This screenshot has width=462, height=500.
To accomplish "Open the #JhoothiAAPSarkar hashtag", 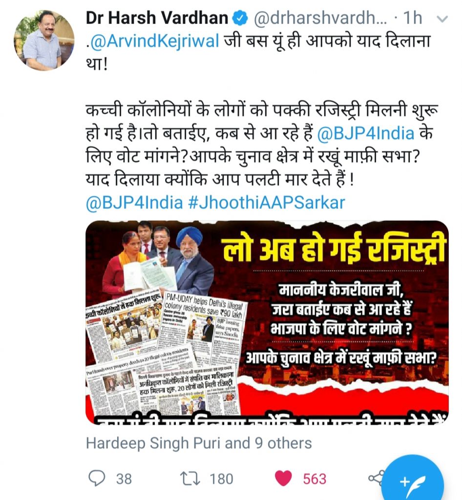I will [x=267, y=203].
